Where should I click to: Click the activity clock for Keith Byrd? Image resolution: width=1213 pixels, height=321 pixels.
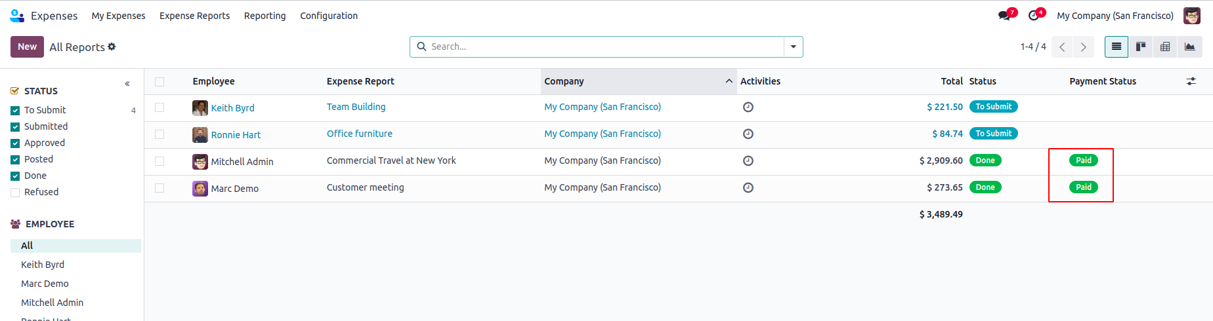[x=748, y=107]
